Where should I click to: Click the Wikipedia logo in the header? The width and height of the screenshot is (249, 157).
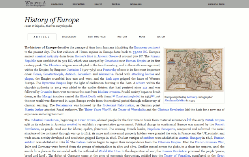click(36, 4)
